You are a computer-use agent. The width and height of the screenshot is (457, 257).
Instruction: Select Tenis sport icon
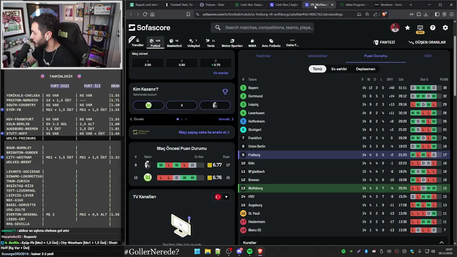tap(211, 43)
